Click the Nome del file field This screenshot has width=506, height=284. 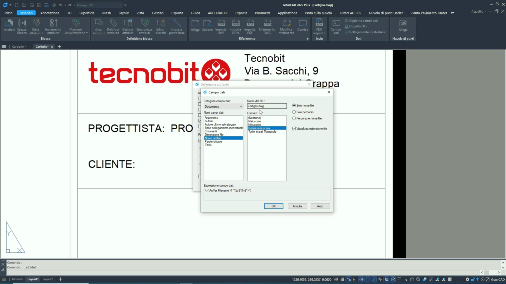(x=267, y=106)
